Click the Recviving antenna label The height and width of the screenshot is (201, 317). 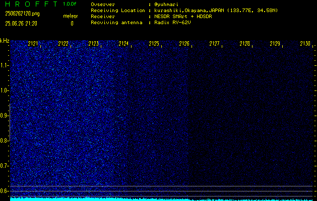(x=116, y=23)
